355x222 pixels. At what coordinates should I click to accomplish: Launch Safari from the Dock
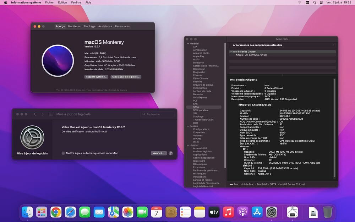(70, 212)
